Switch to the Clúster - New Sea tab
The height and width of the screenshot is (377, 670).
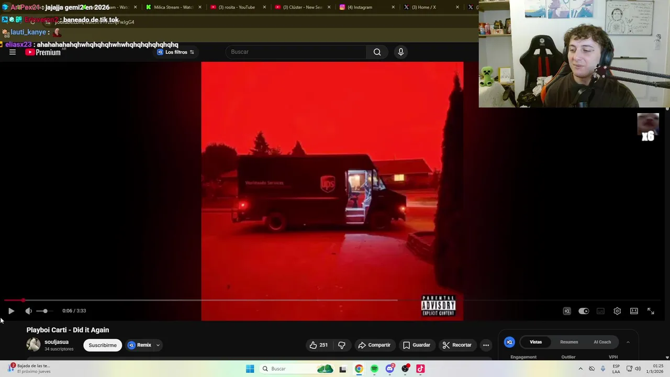pyautogui.click(x=301, y=7)
